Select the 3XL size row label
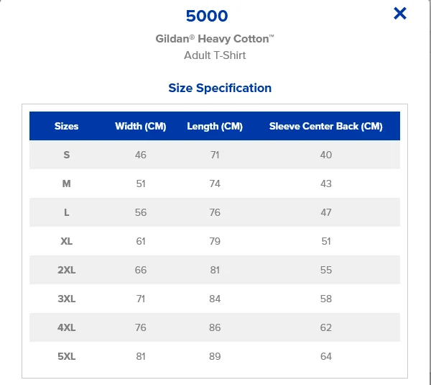 pos(67,299)
